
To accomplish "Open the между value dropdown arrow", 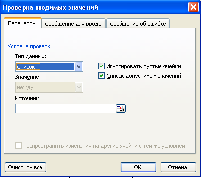I will [79, 87].
